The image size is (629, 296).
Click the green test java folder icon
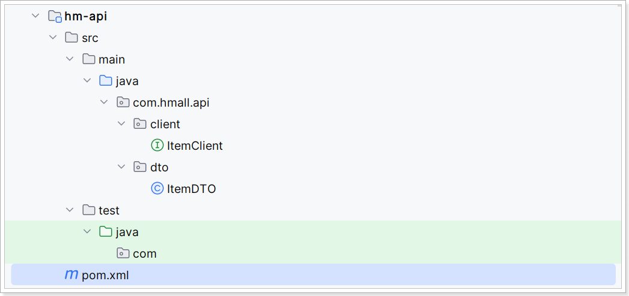pyautogui.click(x=106, y=232)
